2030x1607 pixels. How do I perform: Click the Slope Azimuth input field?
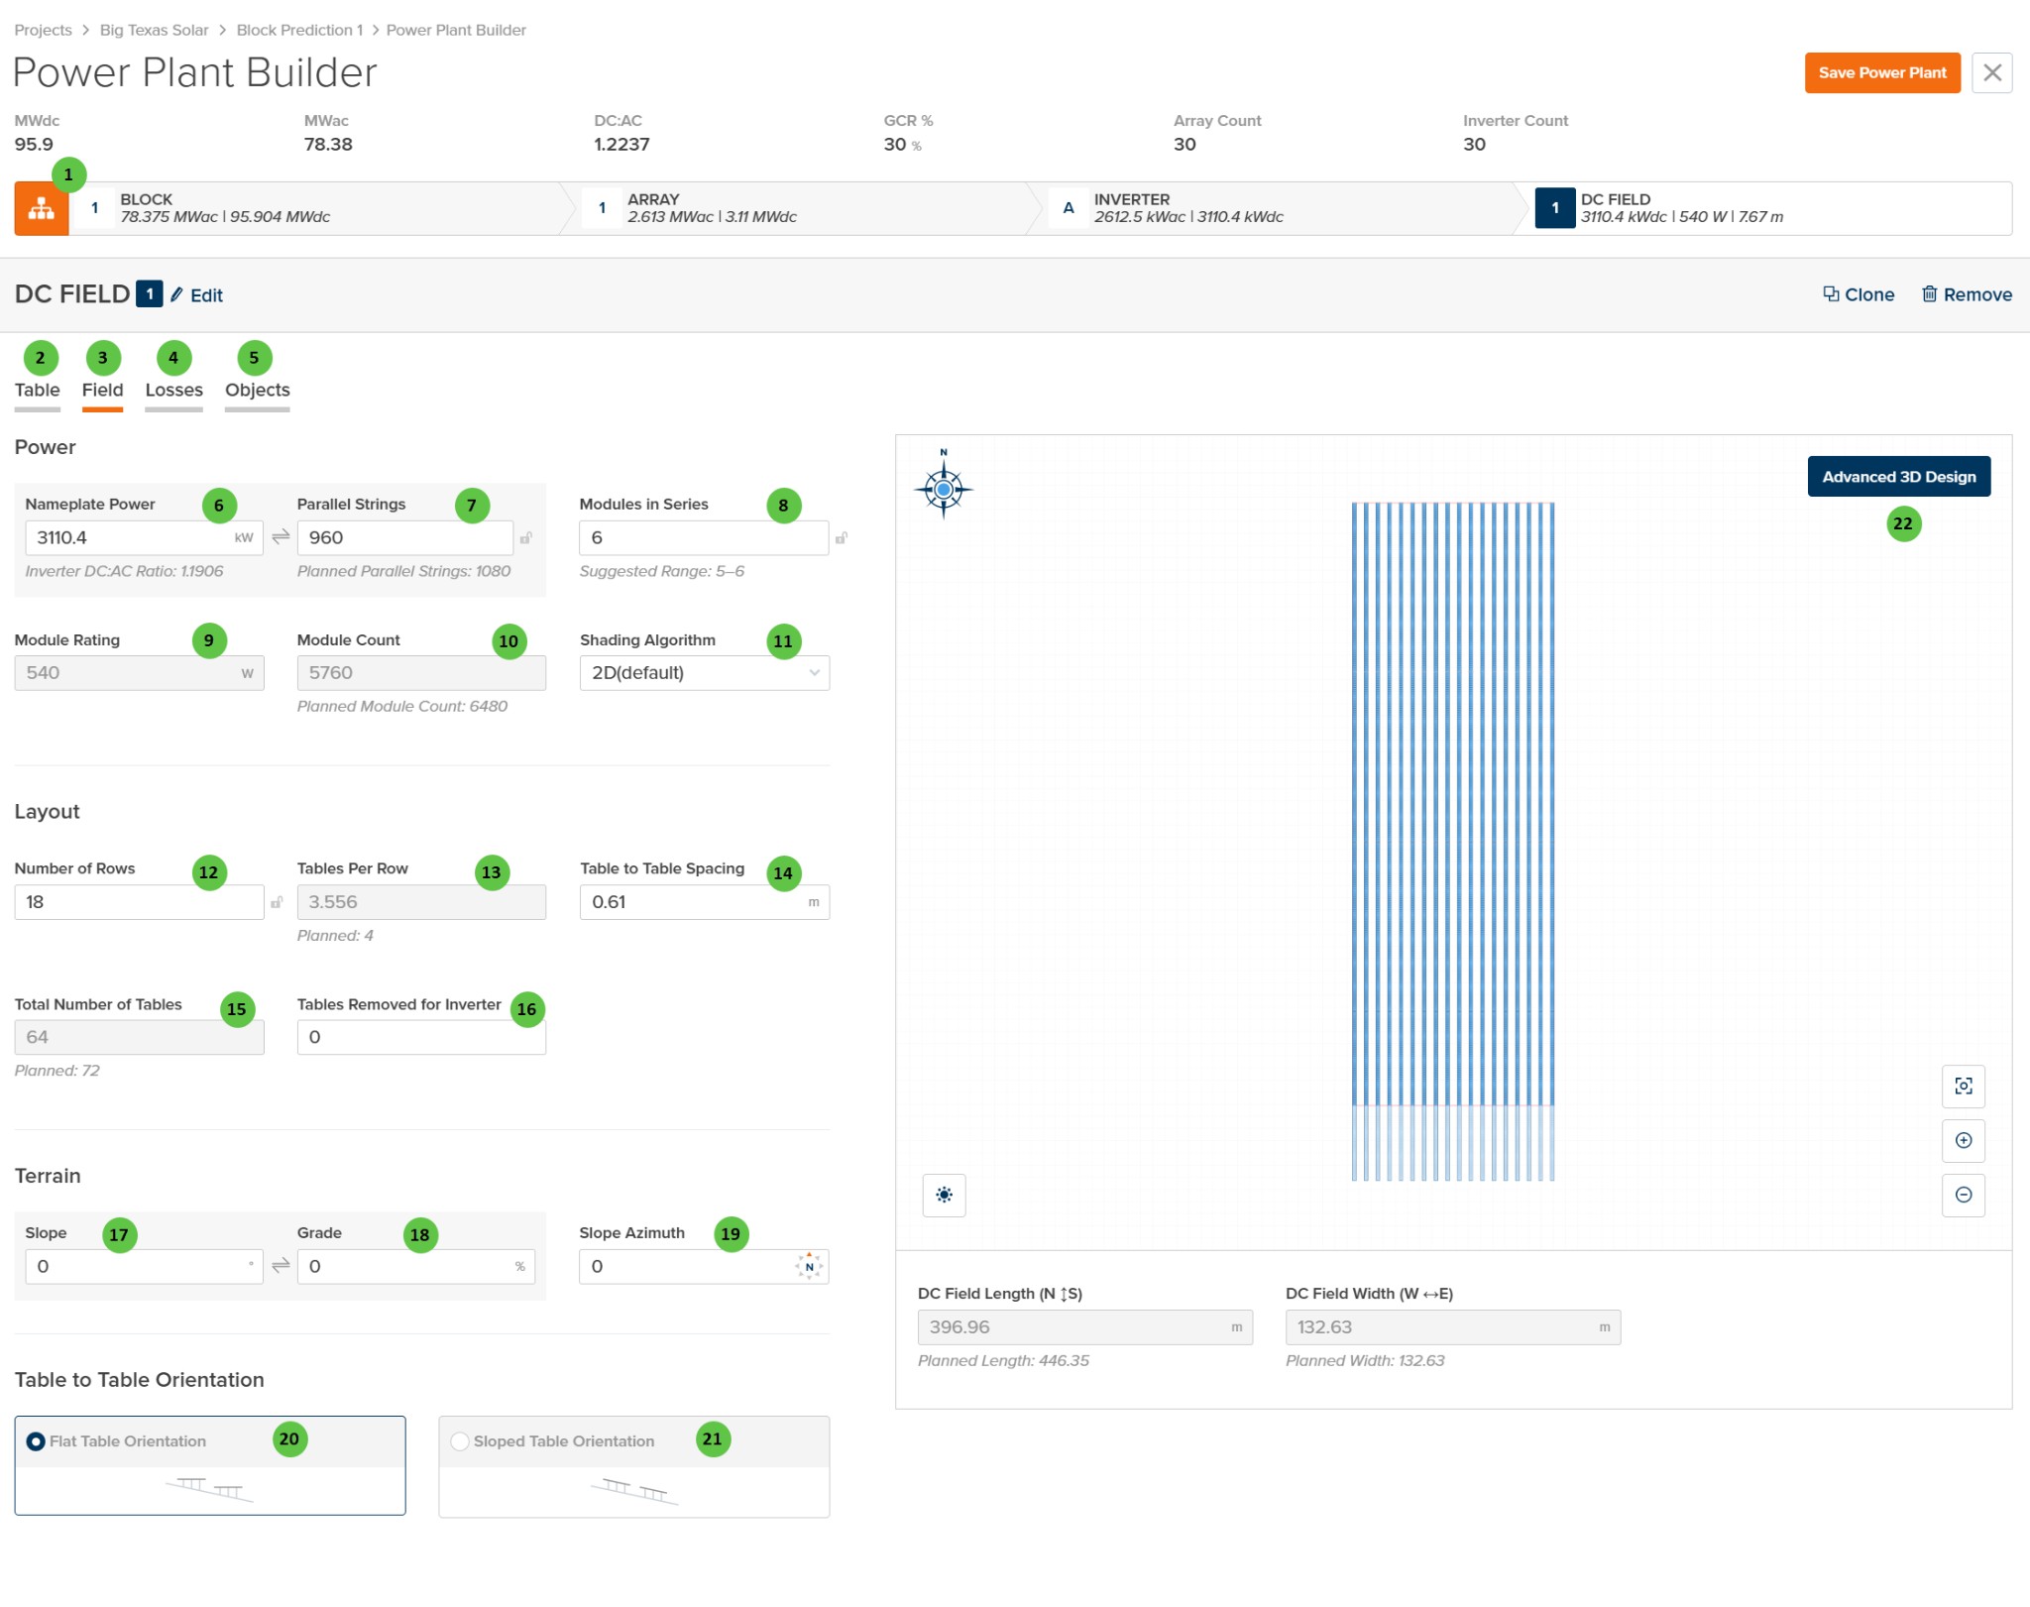704,1266
